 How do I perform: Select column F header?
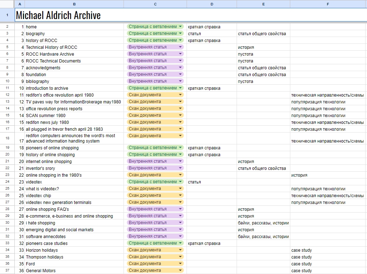click(x=328, y=4)
